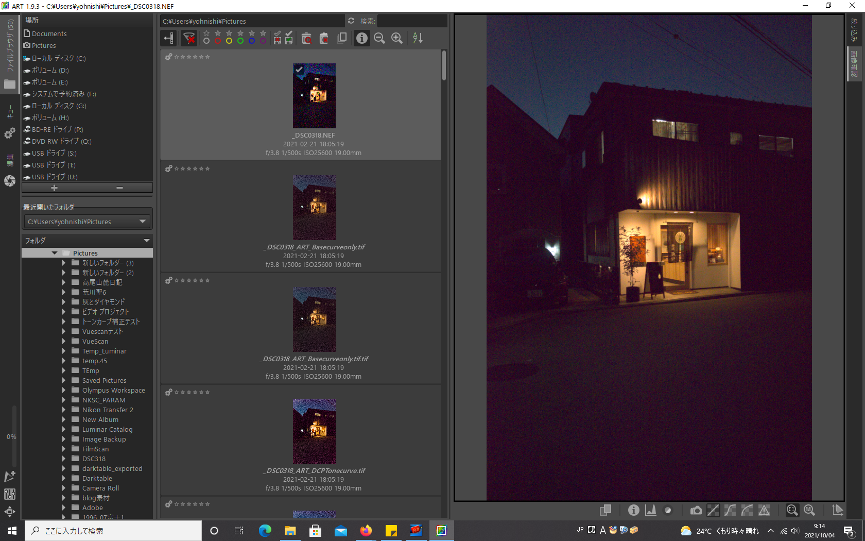865x541 pixels.
Task: Click the zoom-out thumbnails magnifier icon
Action: click(379, 38)
